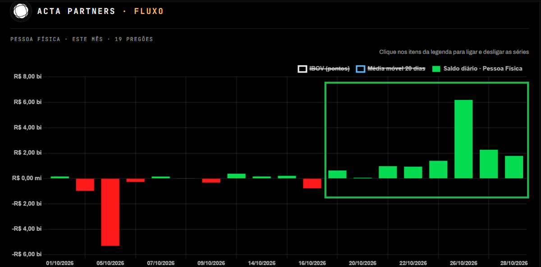Click the 'R$ 6,00 bi' axis label
The height and width of the screenshot is (267, 541).
[27, 102]
